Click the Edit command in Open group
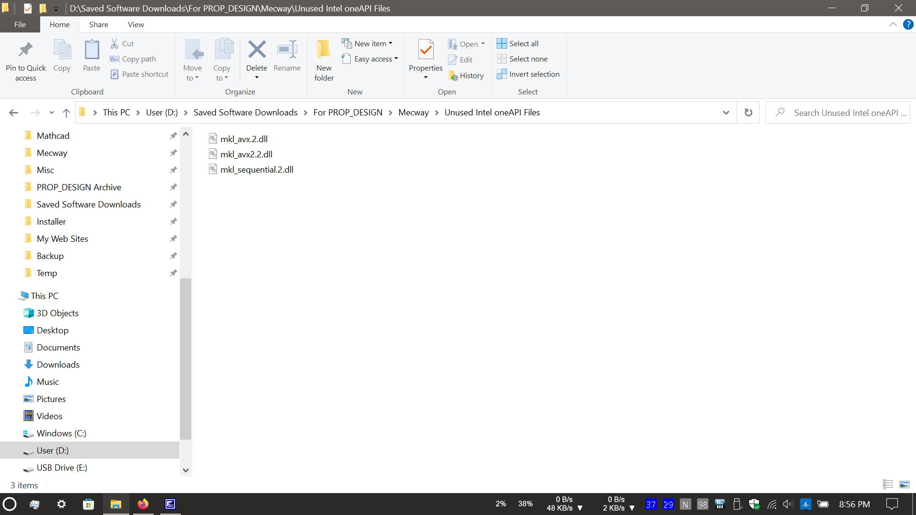This screenshot has height=515, width=916. click(460, 60)
